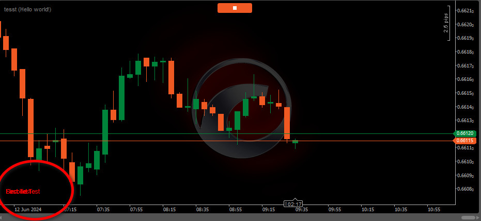Click the horizontal scrollbar thumb at bottom right
Image resolution: width=481 pixels, height=221 pixels.
point(468,217)
